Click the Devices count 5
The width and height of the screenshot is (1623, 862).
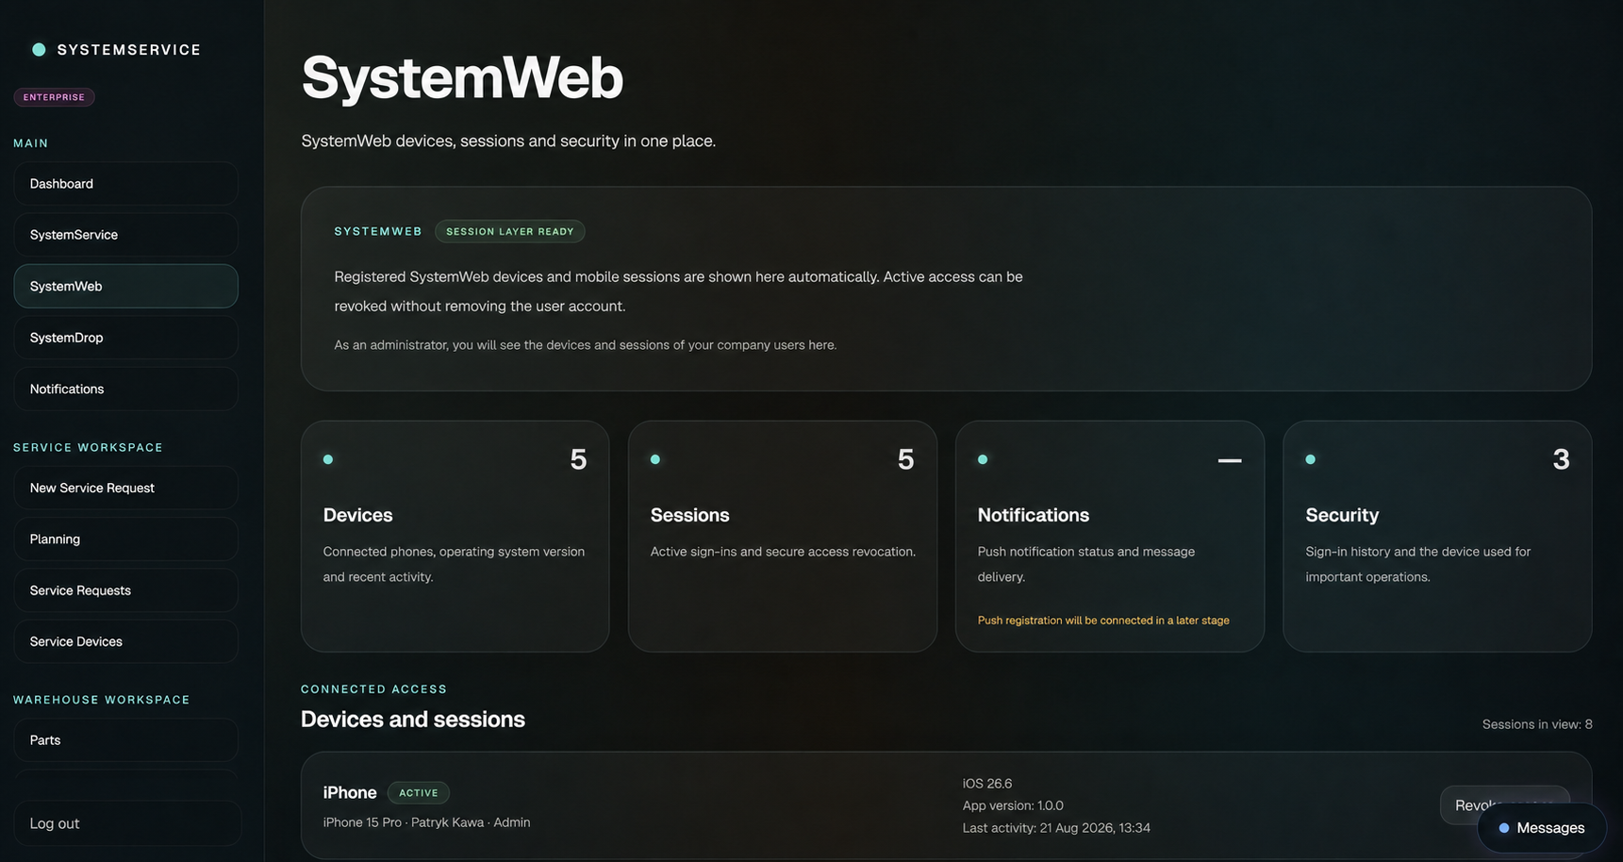point(578,459)
